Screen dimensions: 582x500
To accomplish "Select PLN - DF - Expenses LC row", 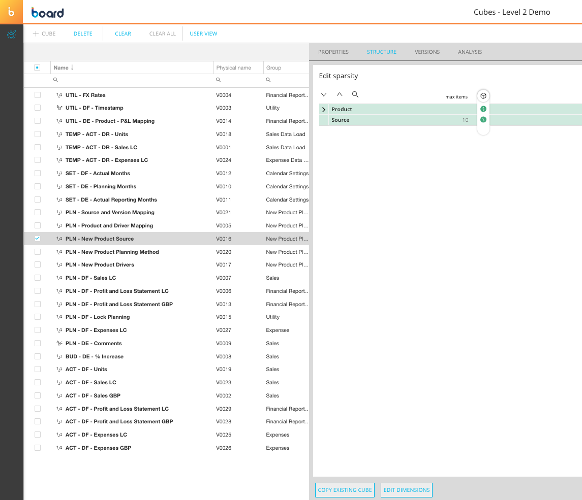I will pyautogui.click(x=166, y=330).
